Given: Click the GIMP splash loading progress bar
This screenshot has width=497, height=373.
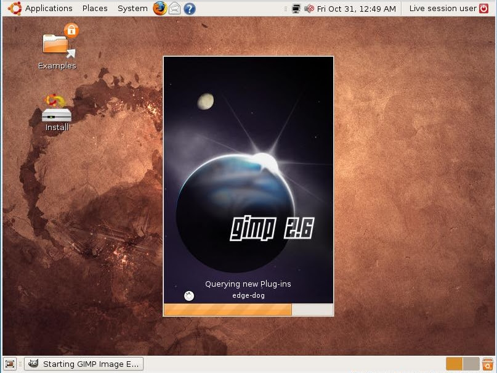Looking at the screenshot, I should click(249, 309).
